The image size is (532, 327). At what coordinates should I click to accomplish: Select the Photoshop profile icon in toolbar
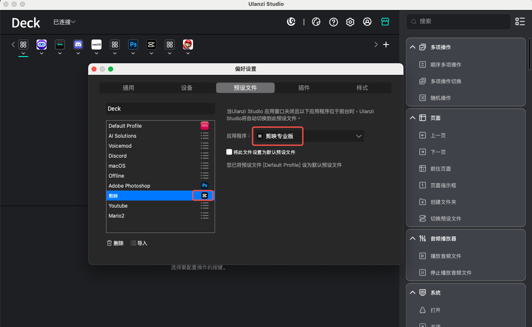coord(133,45)
